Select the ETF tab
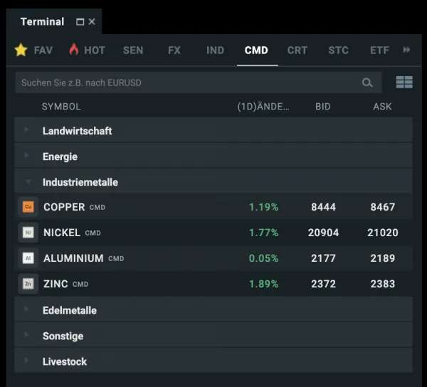 (379, 51)
